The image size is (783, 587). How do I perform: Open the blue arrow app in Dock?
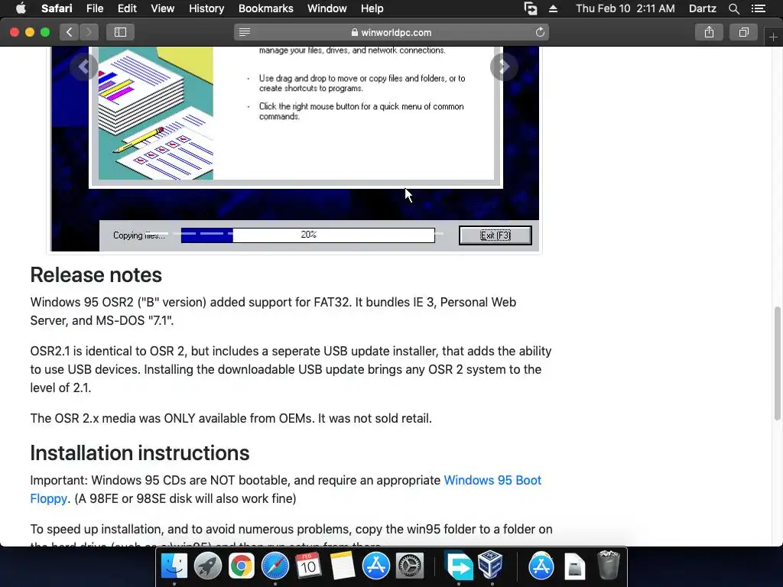(x=459, y=566)
